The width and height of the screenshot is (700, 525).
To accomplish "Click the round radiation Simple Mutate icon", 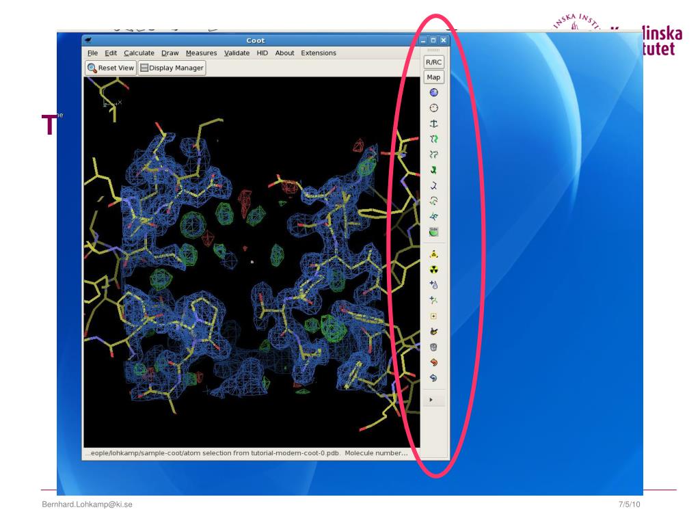I will point(433,269).
